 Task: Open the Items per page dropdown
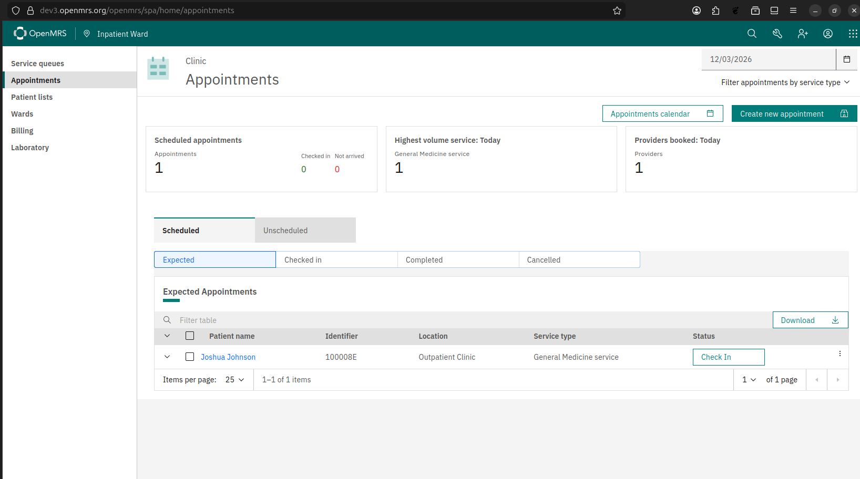234,380
